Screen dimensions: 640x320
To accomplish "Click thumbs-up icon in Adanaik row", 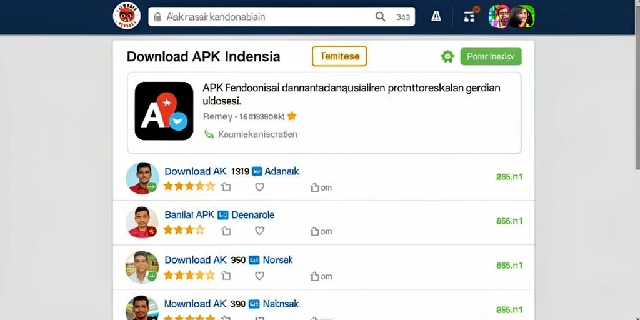I will (x=315, y=187).
